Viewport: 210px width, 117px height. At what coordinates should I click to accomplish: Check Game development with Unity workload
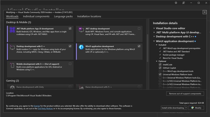(70, 87)
